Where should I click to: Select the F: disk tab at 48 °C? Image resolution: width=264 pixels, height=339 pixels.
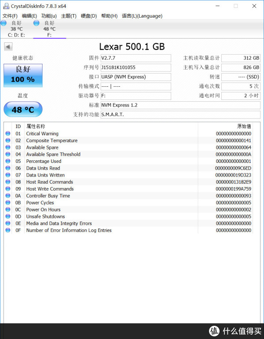click(49, 29)
